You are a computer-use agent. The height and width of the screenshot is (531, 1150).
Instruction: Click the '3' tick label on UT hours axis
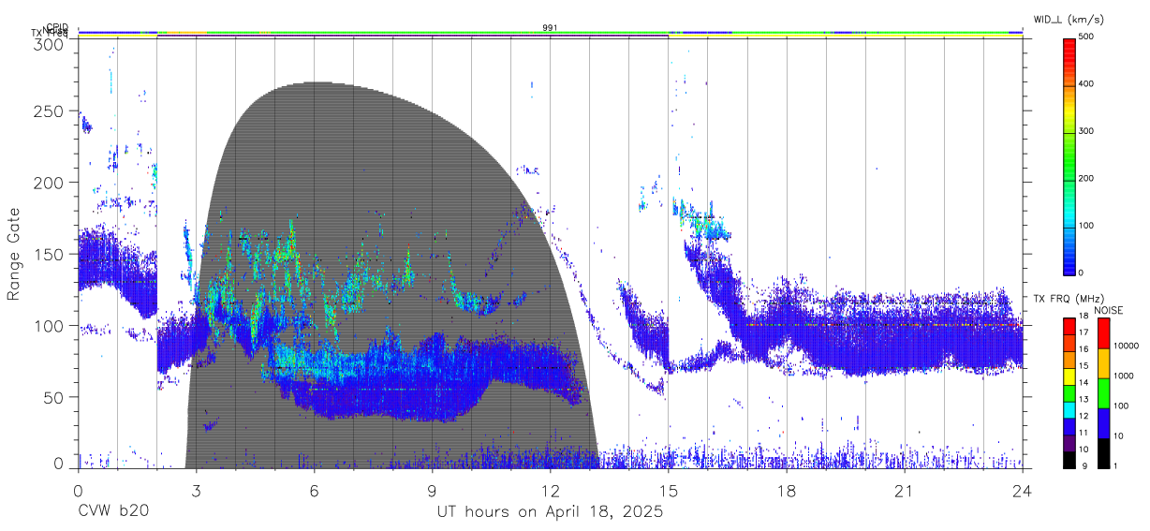coord(197,491)
